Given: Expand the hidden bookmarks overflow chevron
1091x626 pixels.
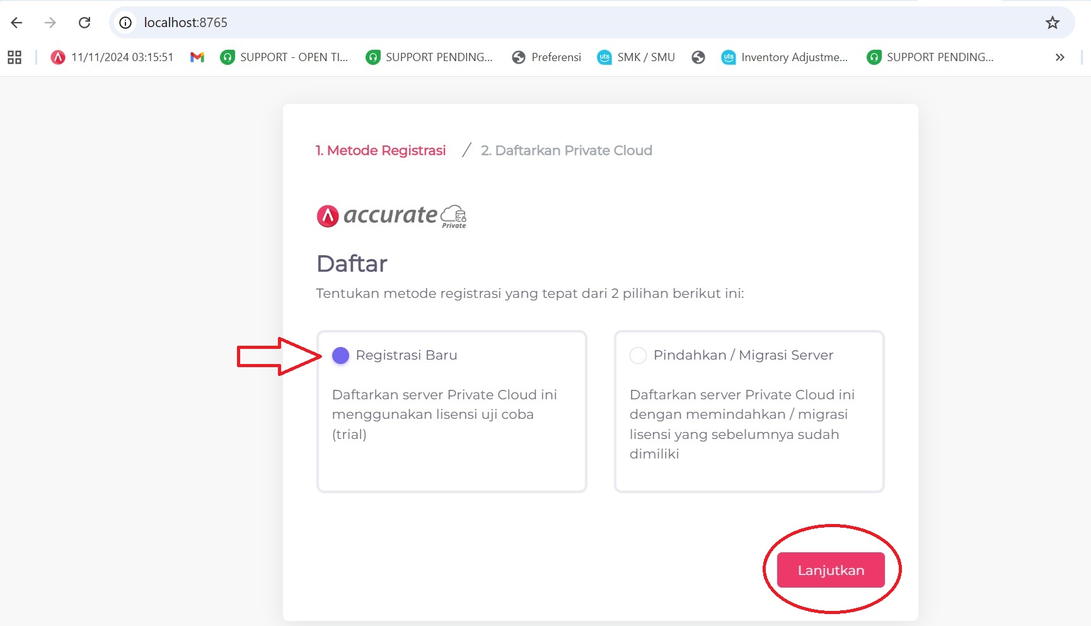Looking at the screenshot, I should pos(1059,57).
